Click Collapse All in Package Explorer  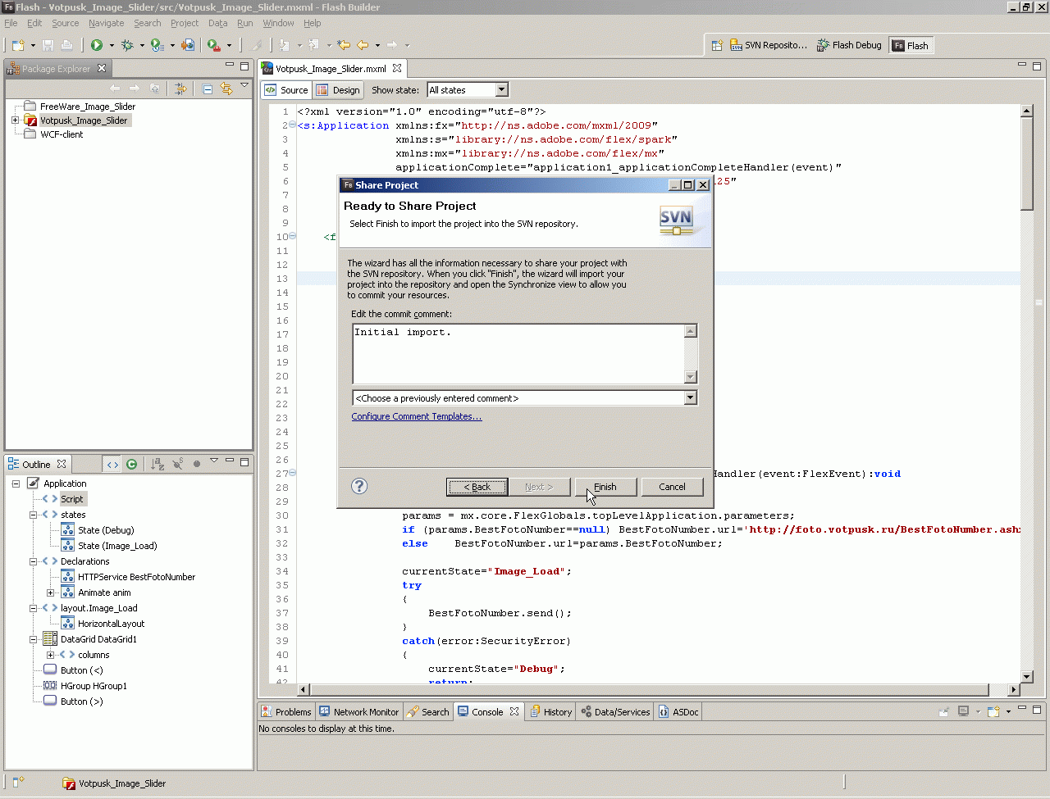pyautogui.click(x=208, y=89)
